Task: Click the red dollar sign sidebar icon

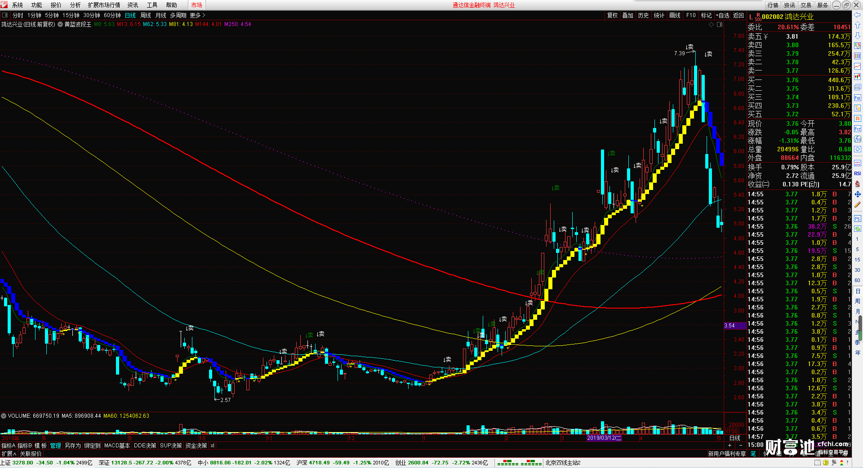Action: coord(857,184)
